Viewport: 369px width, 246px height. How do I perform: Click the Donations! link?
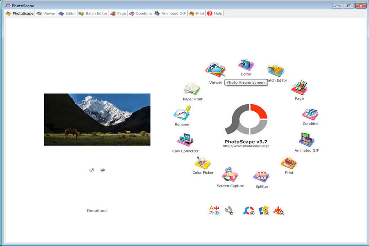coord(97,211)
